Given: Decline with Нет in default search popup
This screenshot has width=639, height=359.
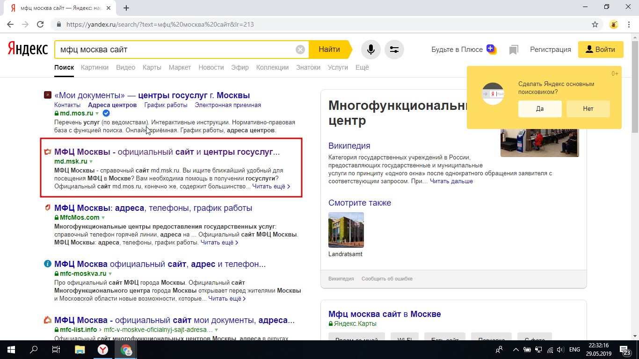Looking at the screenshot, I should click(588, 108).
